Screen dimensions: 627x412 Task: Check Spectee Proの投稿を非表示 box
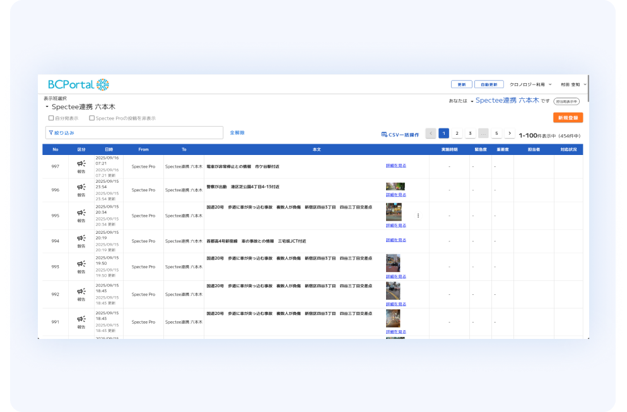coord(91,118)
